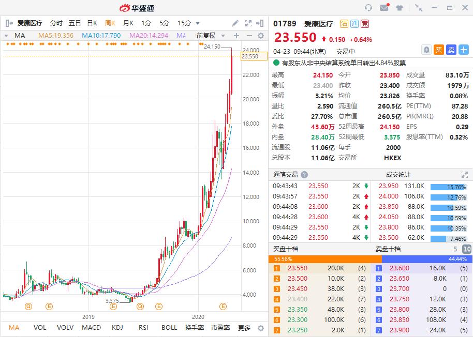The height and width of the screenshot is (337, 473).
Task: Click bid level 6 price 23.300
Action: coord(297,320)
